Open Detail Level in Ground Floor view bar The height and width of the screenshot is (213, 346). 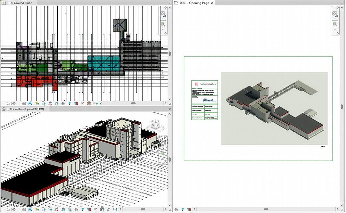coord(23,103)
